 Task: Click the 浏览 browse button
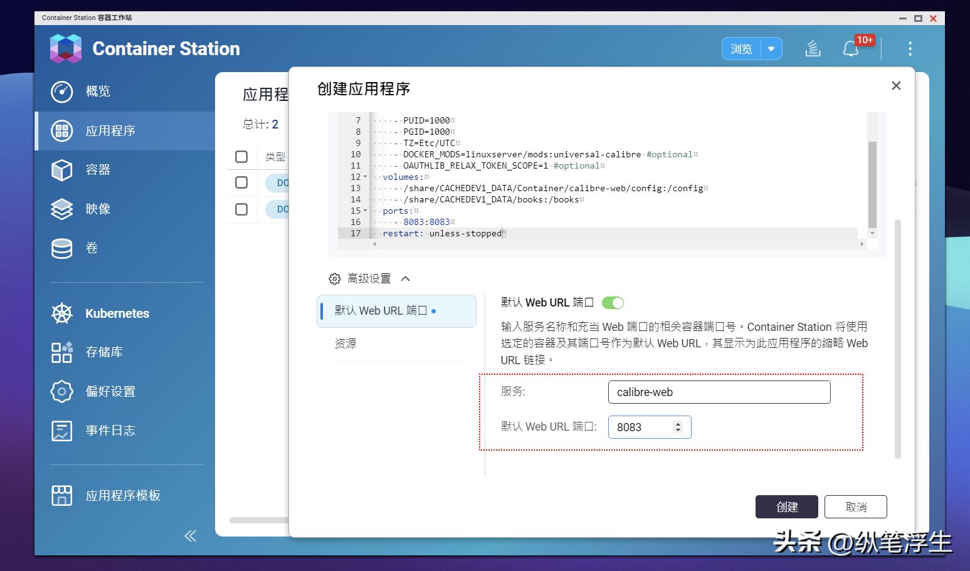pyautogui.click(x=741, y=49)
